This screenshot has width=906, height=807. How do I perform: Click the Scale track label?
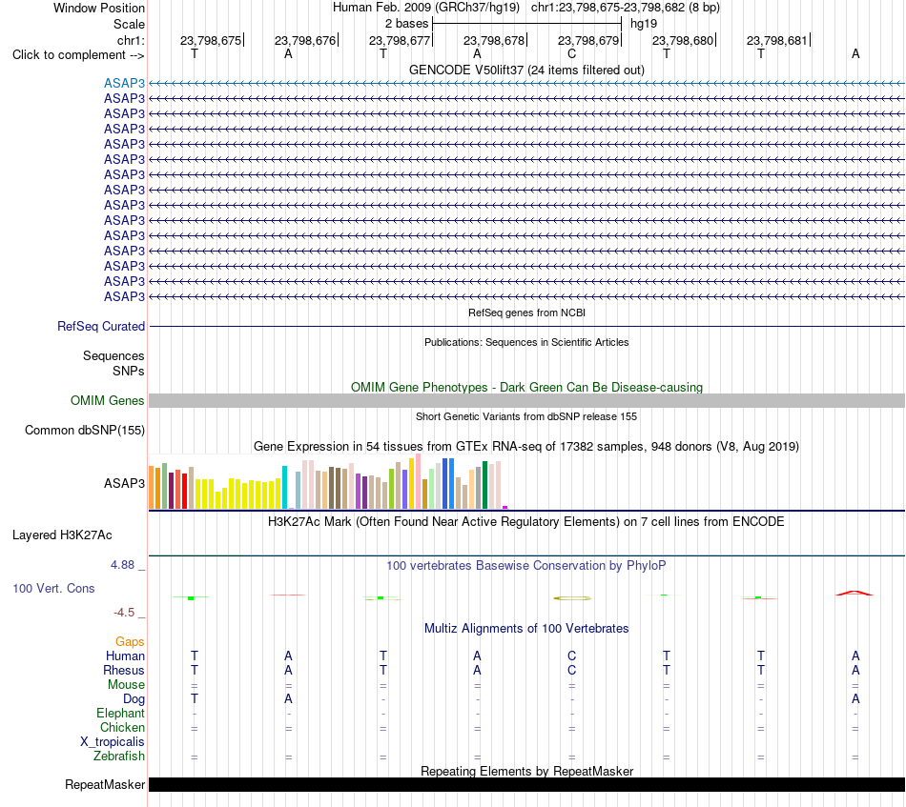tap(129, 24)
